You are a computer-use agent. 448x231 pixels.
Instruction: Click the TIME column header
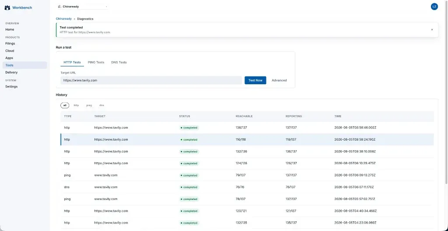338,116
